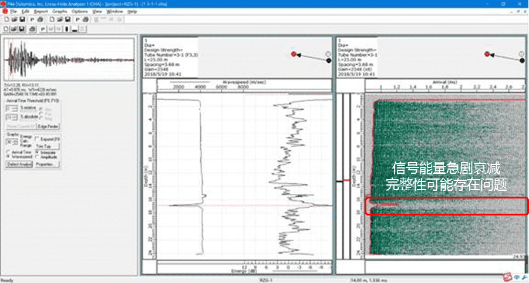Adjust the % relative threshold spinner
The image size is (529, 283).
[13, 109]
